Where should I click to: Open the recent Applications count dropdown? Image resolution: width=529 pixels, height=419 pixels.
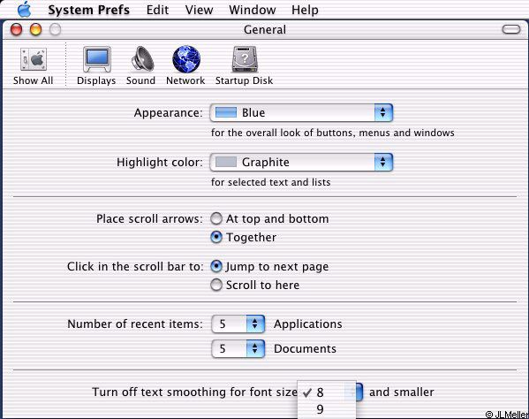click(x=238, y=324)
